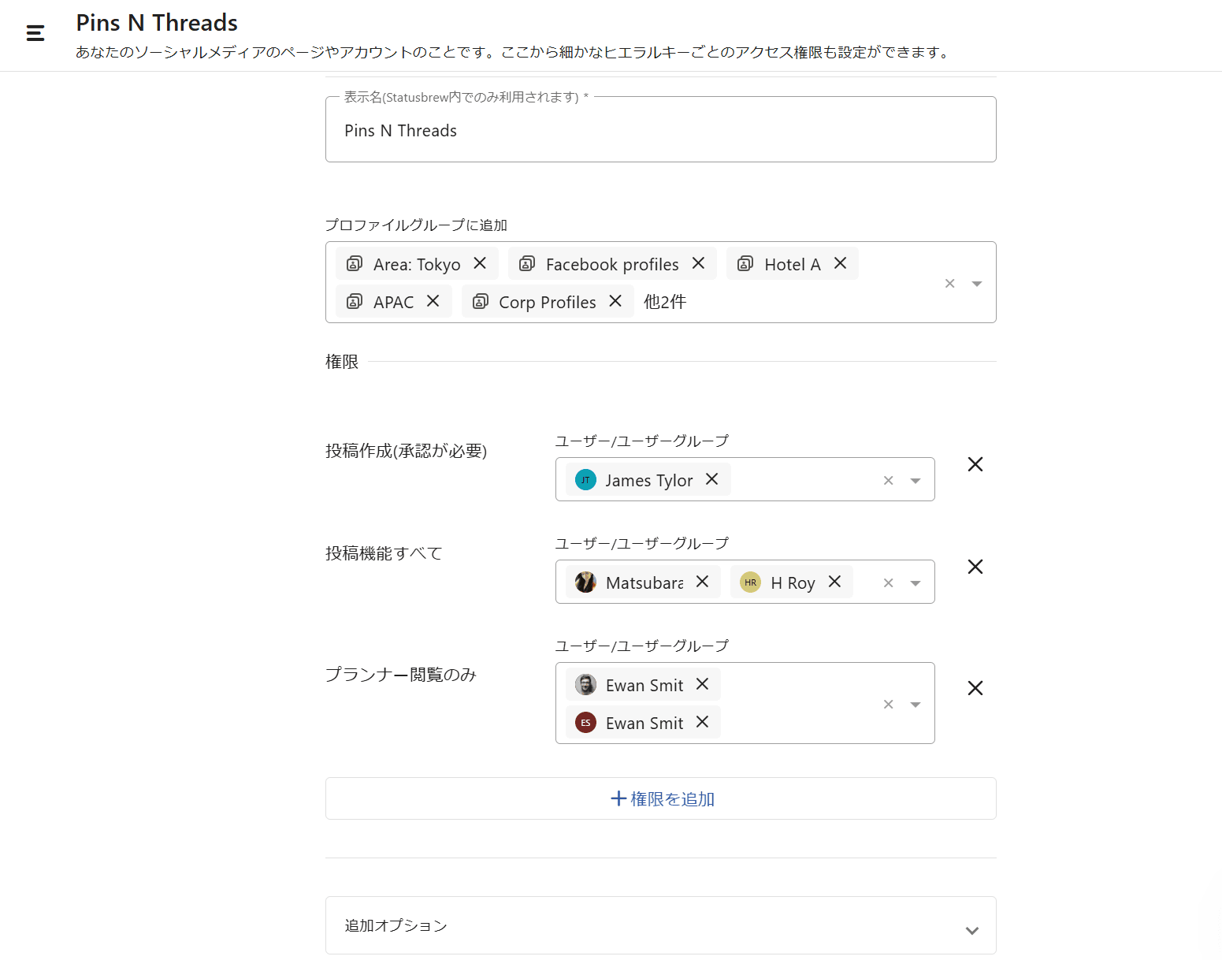The width and height of the screenshot is (1222, 960).
Task: Open James Tylor user dropdown arrow
Action: click(915, 481)
